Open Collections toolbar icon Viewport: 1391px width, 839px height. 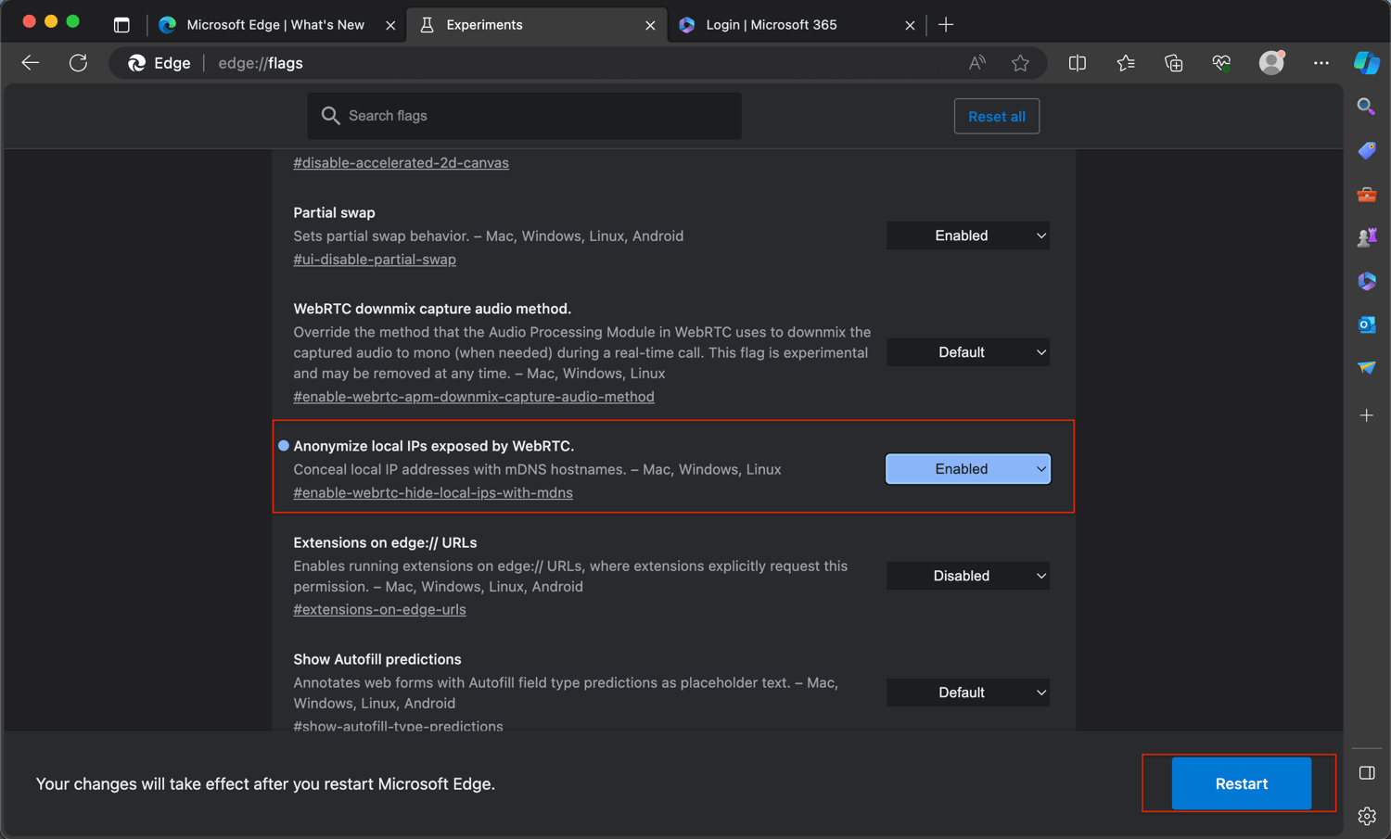pos(1173,63)
